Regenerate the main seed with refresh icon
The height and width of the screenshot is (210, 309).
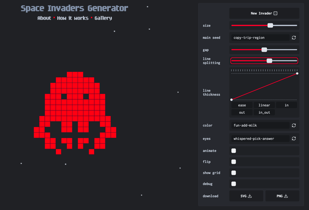click(x=294, y=37)
